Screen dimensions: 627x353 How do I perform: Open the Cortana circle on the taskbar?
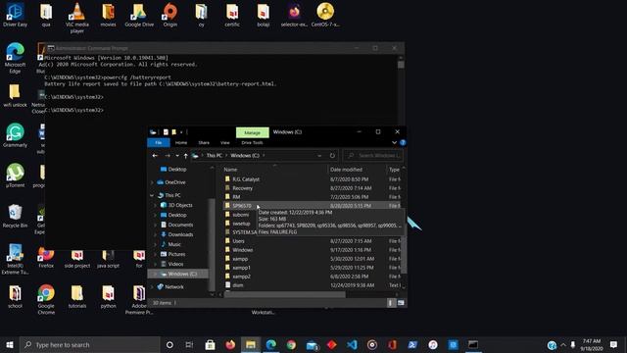point(169,344)
